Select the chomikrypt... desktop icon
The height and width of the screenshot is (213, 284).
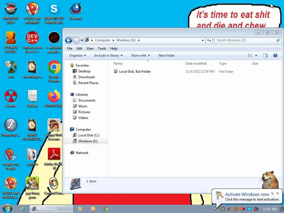(32, 70)
